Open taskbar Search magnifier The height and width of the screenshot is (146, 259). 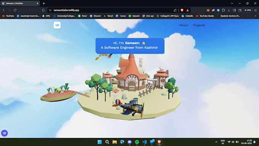pos(107,142)
